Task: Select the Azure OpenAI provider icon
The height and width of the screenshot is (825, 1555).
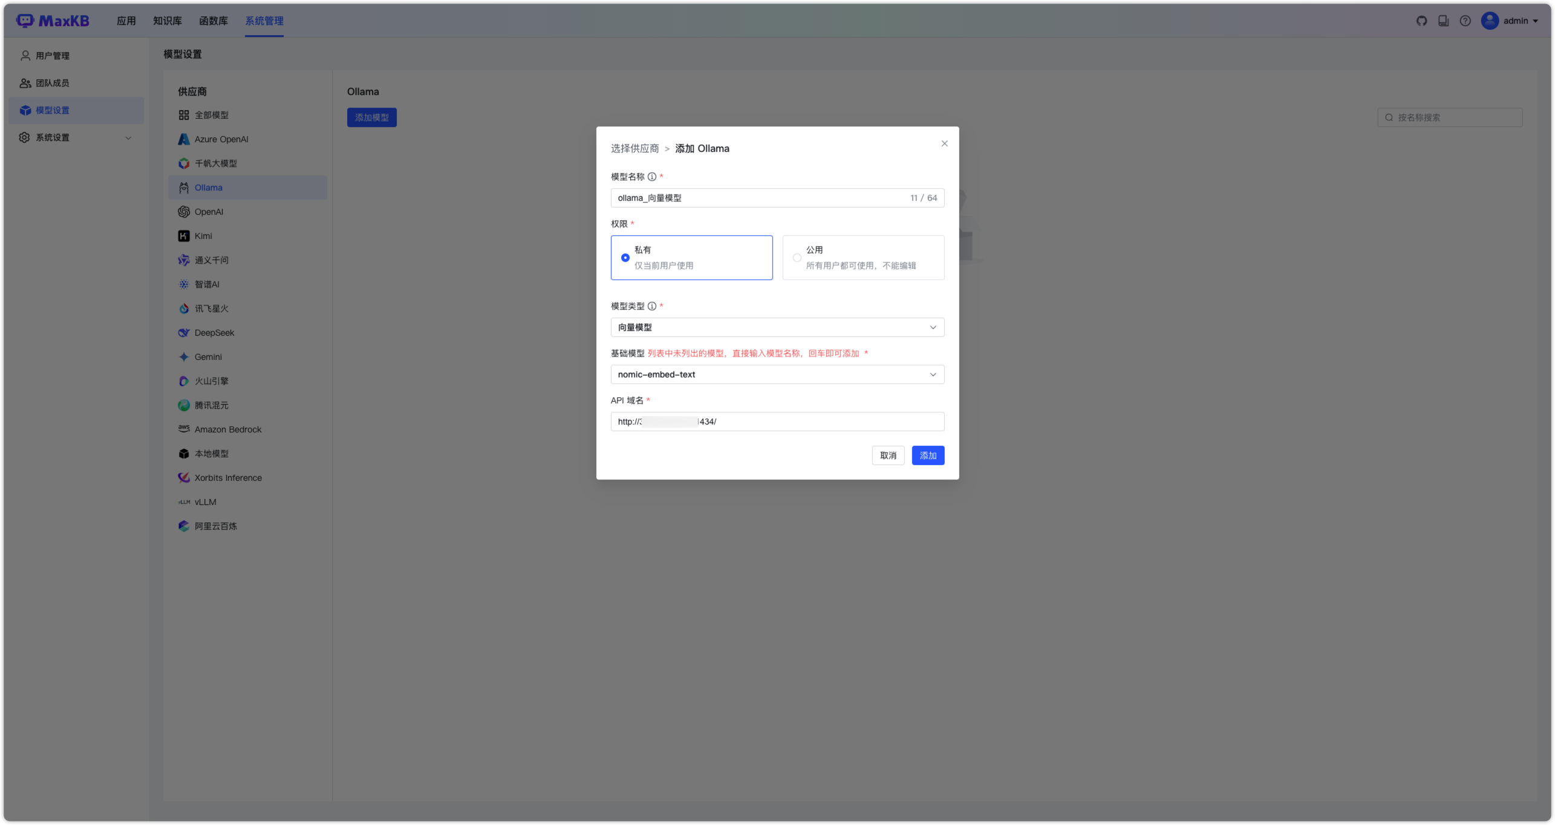Action: coord(184,139)
